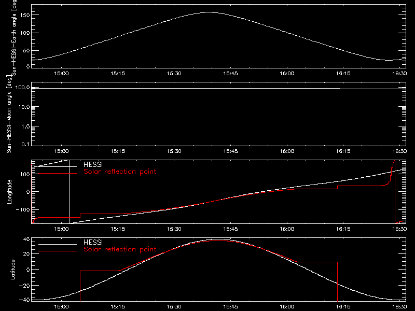Click red legend line in Longitude plot
The height and width of the screenshot is (311, 415).
[x=58, y=174]
